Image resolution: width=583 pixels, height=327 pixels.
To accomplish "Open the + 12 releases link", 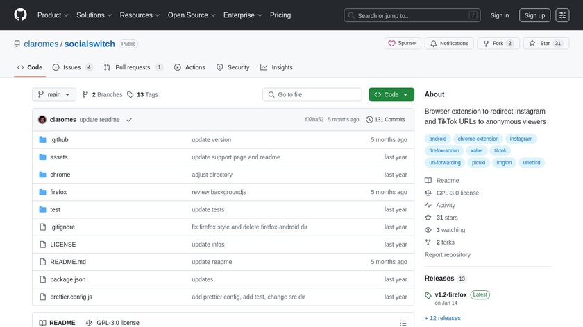I will point(442,318).
